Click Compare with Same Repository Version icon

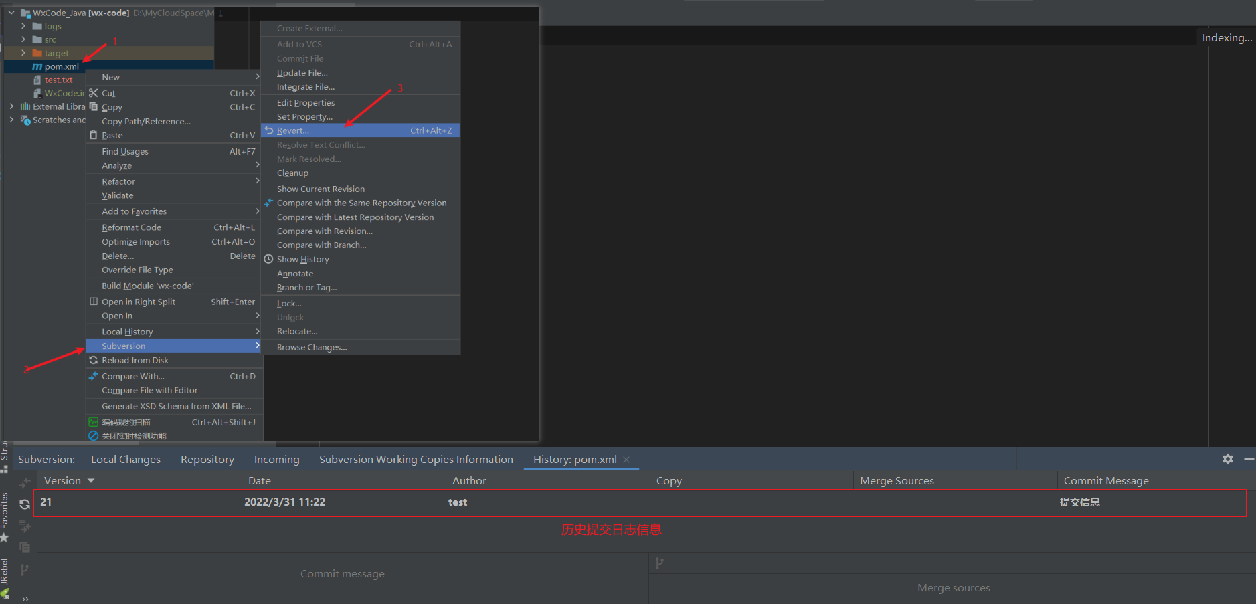(268, 203)
